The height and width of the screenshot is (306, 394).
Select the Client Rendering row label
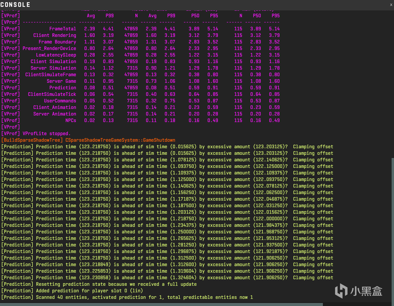point(55,35)
